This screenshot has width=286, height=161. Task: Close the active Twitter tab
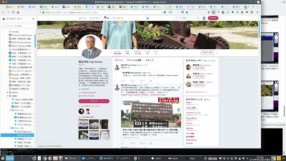click(93, 7)
